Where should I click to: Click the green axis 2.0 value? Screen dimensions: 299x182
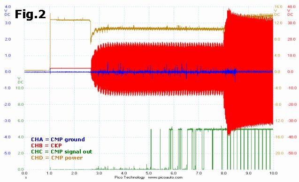21,153
